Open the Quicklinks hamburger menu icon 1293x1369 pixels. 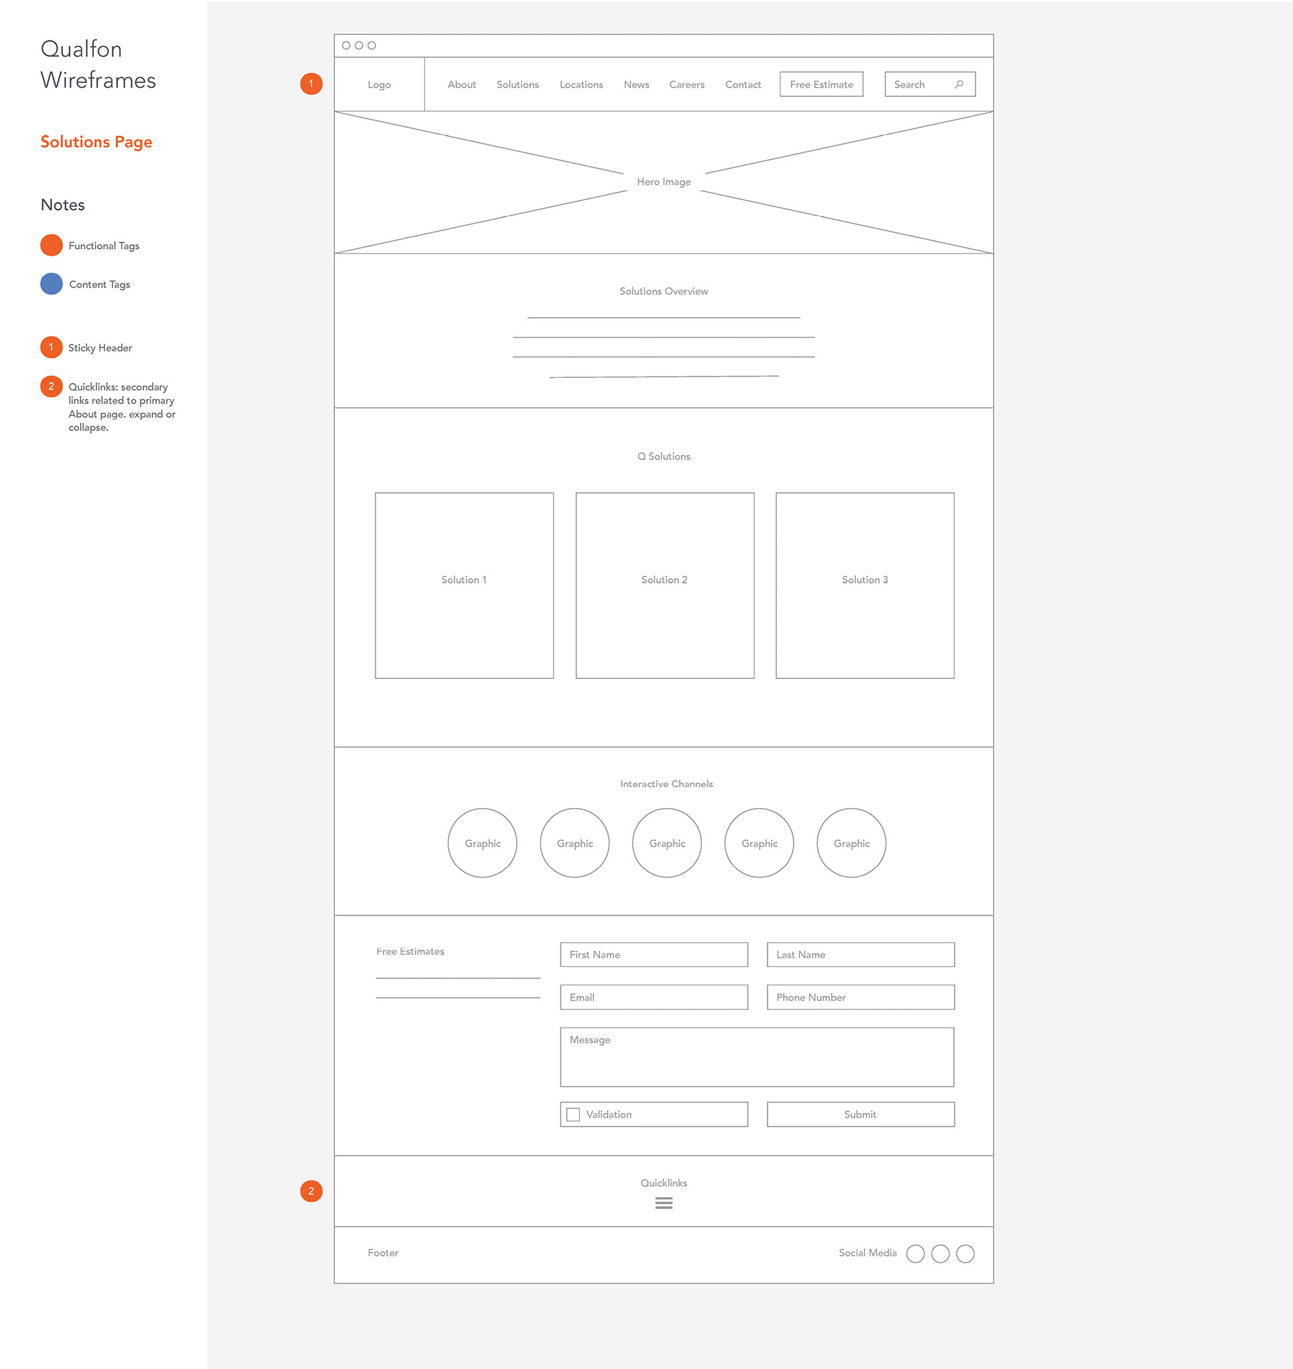coord(664,1203)
